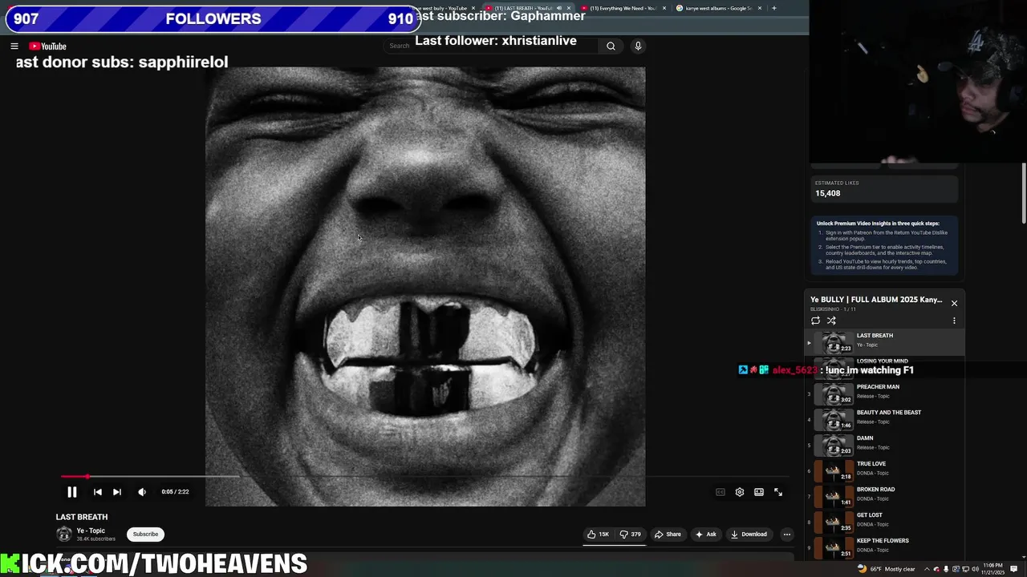Select GET LOST playlist entry

(885, 522)
